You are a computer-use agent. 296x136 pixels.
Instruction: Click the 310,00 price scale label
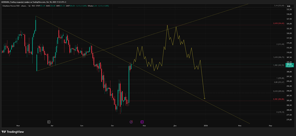point(289,53)
